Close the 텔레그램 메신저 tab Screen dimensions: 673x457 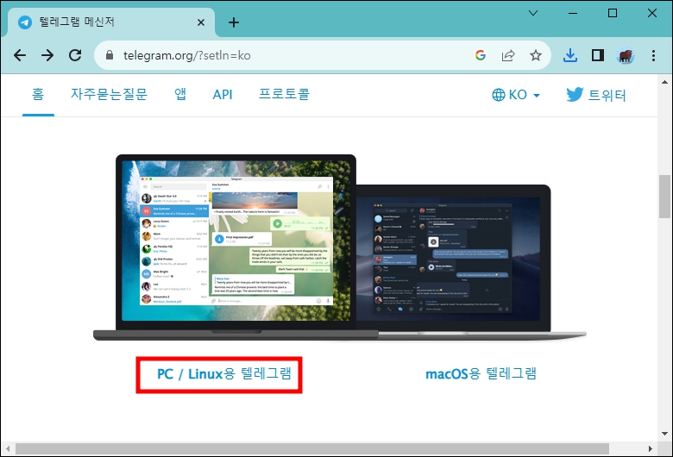click(201, 22)
